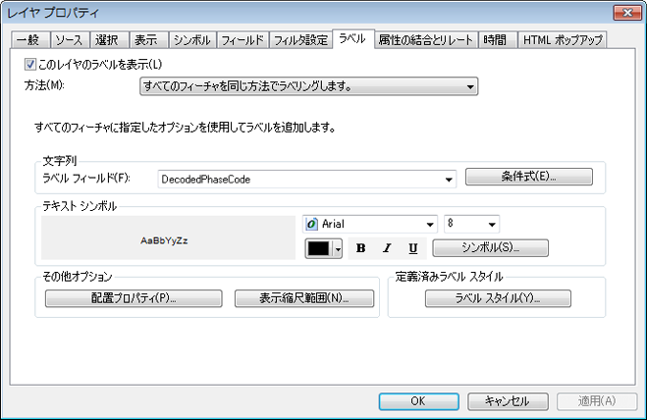The height and width of the screenshot is (420, 647).
Task: Confirm with the OK button
Action: (419, 401)
